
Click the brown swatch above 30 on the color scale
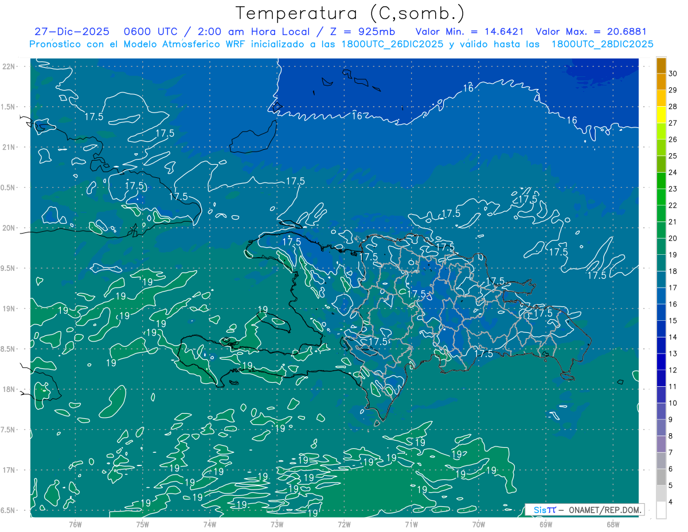[661, 65]
